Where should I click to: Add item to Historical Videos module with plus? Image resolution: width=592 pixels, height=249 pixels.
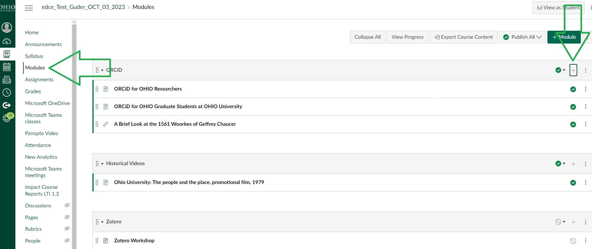573,164
